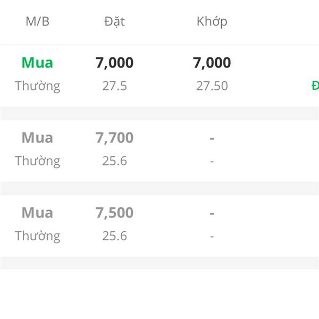The height and width of the screenshot is (319, 319).
Task: Click the matched price 27.50
Action: point(212,86)
